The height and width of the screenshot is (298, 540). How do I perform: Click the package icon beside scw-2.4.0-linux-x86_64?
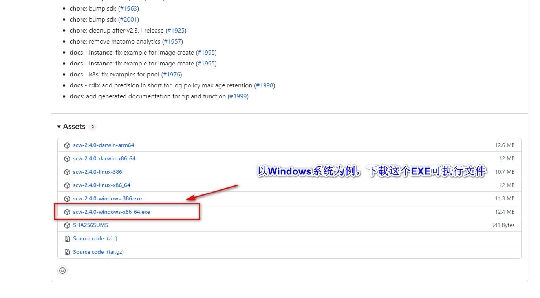pyautogui.click(x=67, y=185)
